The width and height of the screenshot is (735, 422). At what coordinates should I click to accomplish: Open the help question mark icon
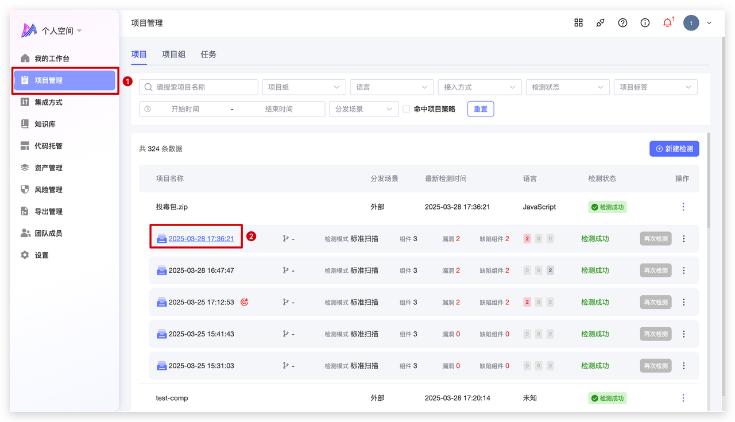(622, 23)
